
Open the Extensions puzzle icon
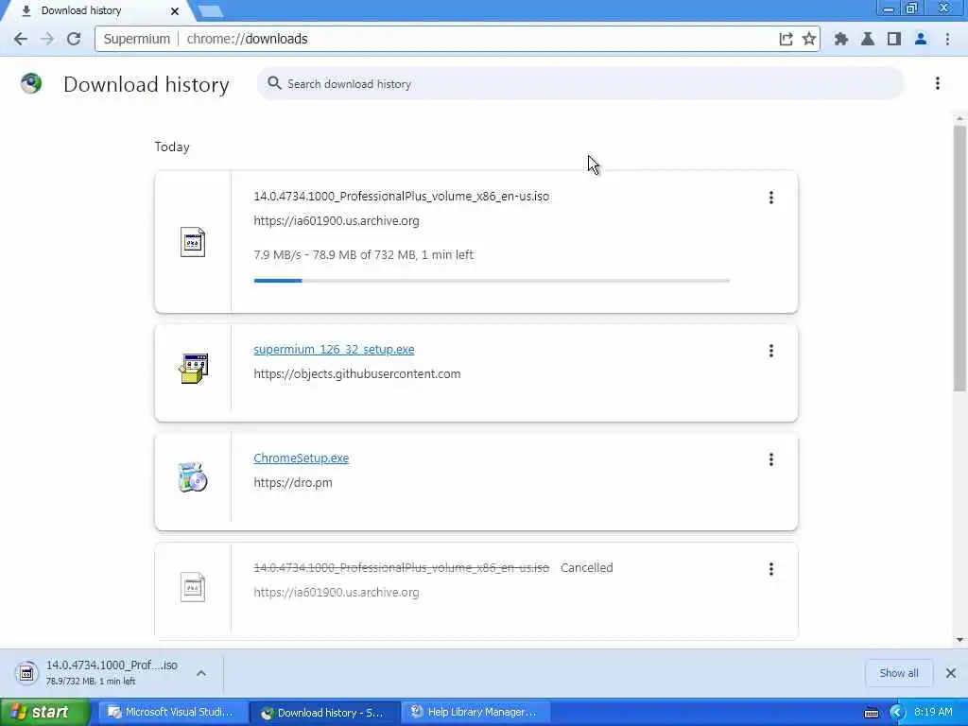840,39
